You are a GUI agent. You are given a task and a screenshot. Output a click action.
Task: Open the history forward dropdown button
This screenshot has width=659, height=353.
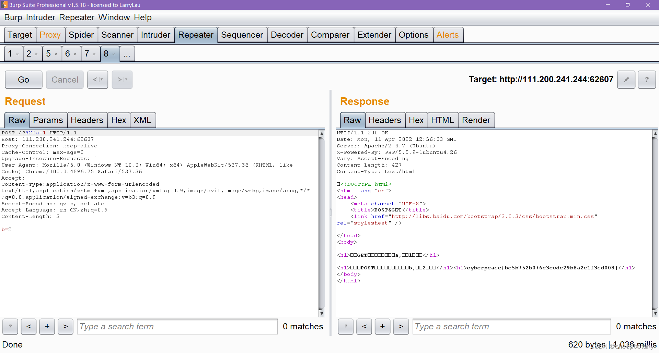tap(122, 80)
